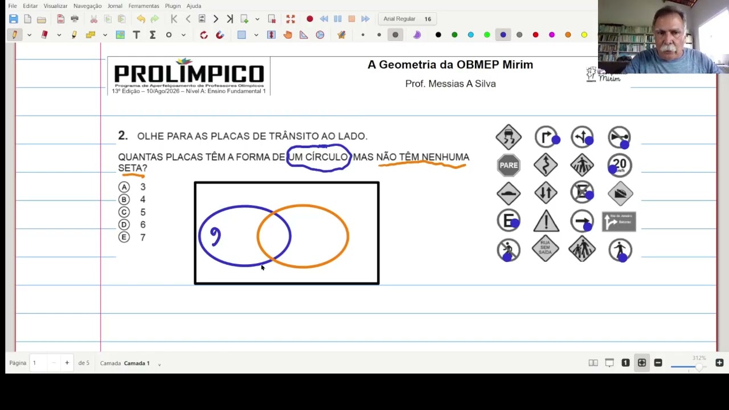729x410 pixels.
Task: Open the Ferramentas menu
Action: 144,6
